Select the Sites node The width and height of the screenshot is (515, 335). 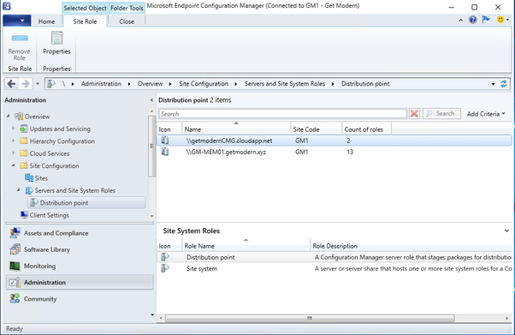point(41,178)
